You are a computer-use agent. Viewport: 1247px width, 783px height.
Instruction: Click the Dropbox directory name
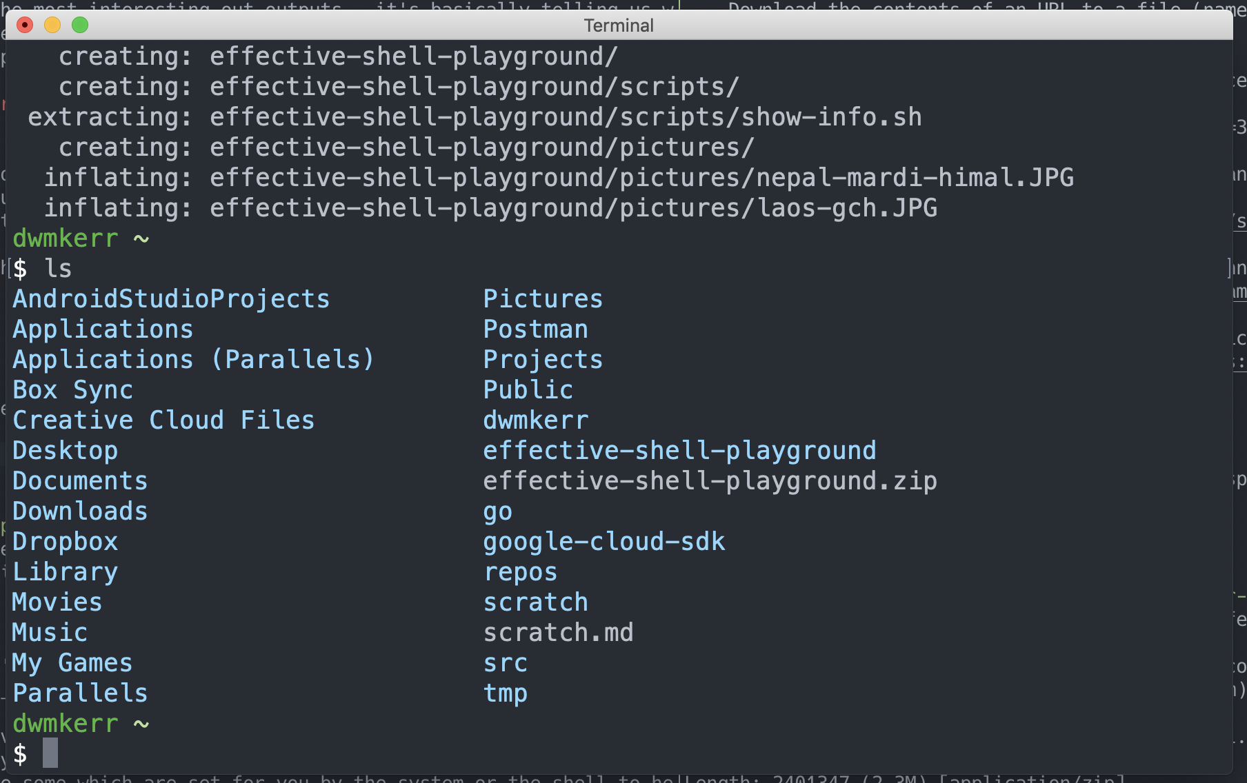click(65, 542)
